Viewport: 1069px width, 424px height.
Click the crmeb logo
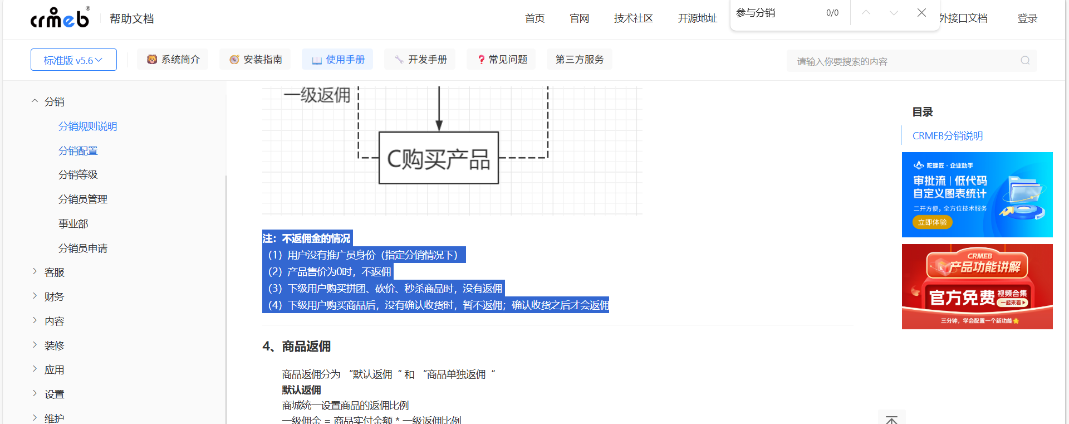(60, 18)
